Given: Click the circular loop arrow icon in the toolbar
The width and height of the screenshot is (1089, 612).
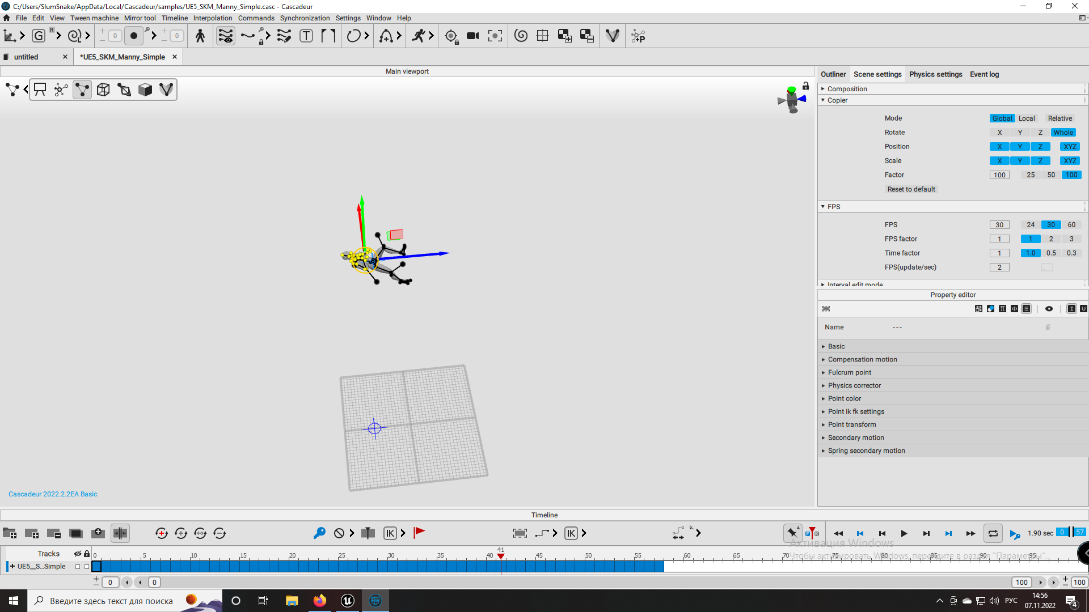Looking at the screenshot, I should (x=353, y=36).
